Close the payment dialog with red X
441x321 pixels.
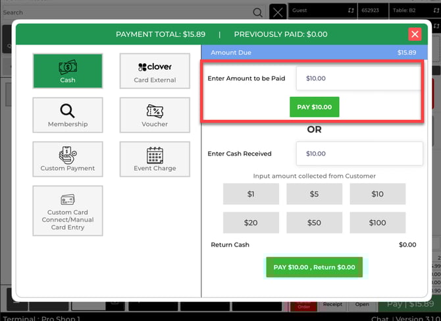point(415,34)
